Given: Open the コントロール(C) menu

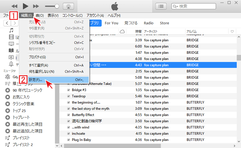Looking at the screenshot, I should click(x=72, y=16).
